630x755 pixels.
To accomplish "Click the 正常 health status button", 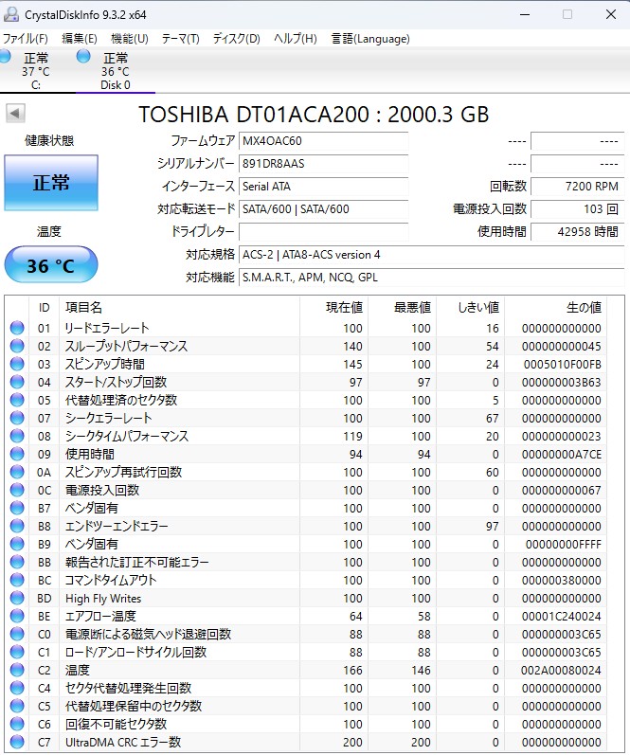I will click(x=51, y=183).
